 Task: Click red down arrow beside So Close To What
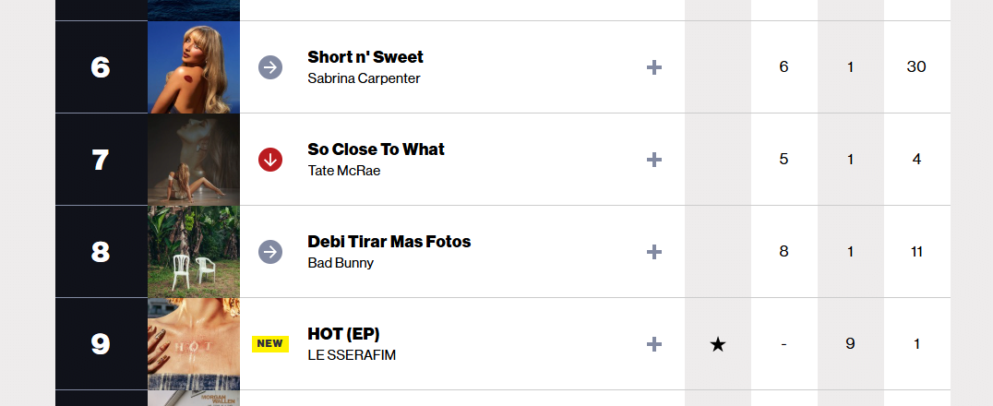(270, 160)
